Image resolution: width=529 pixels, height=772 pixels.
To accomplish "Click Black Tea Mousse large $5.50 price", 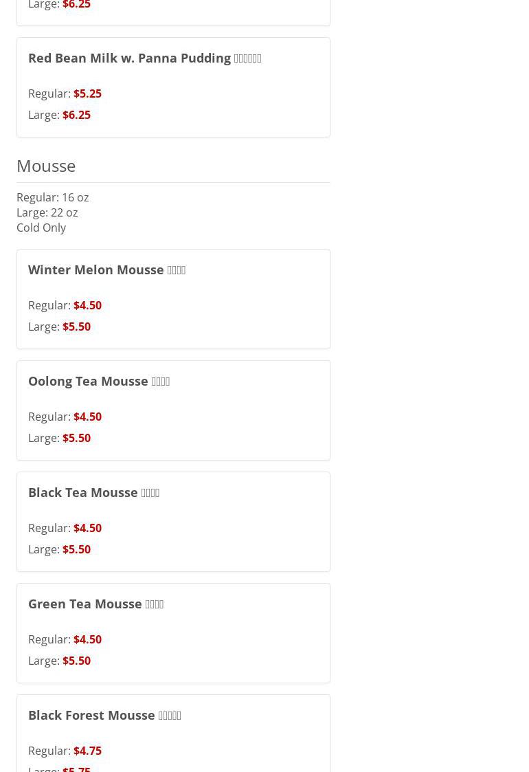I will (x=76, y=549).
